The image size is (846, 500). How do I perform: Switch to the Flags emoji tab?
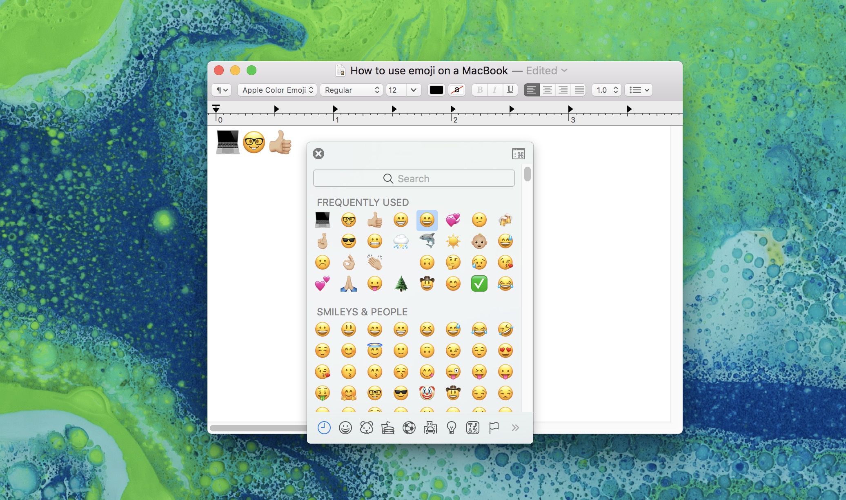tap(494, 428)
